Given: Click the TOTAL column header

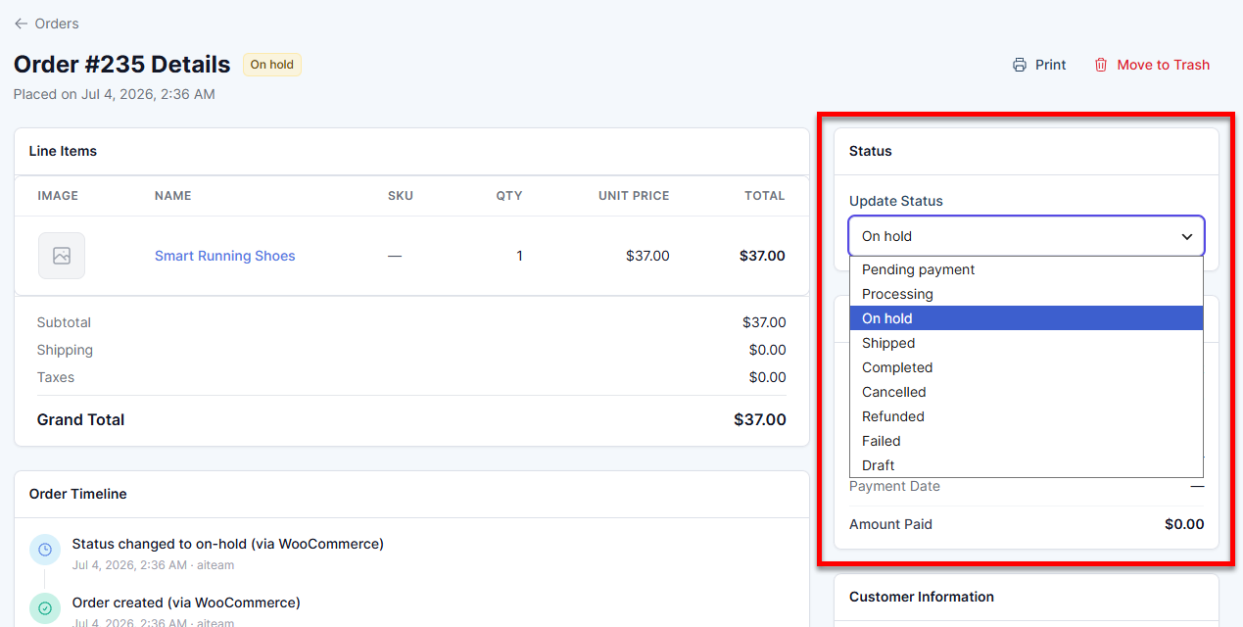Looking at the screenshot, I should (765, 196).
